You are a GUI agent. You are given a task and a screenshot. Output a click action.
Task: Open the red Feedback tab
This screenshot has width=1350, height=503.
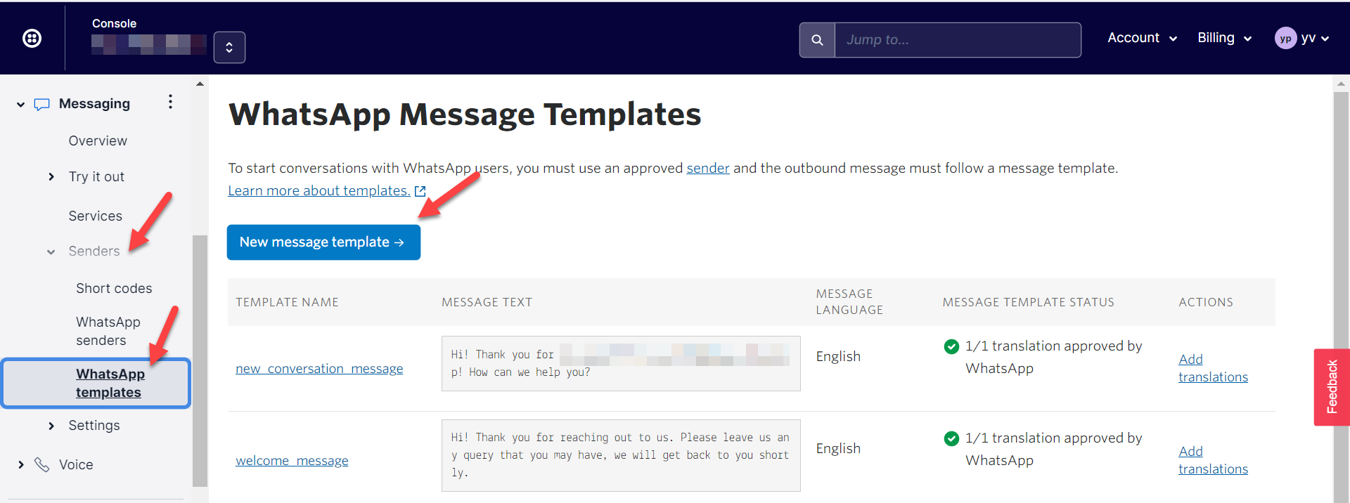click(x=1332, y=387)
